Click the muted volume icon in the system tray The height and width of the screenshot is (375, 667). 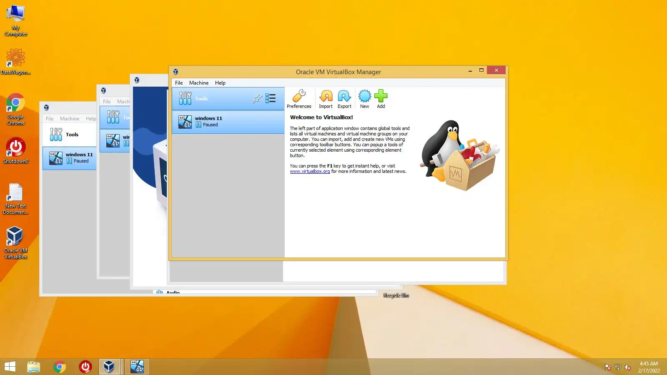628,367
